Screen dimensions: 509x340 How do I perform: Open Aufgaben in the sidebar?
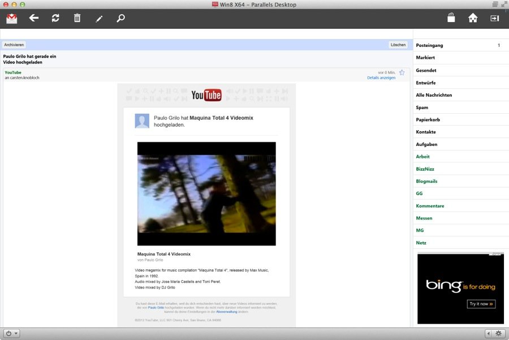(x=461, y=144)
